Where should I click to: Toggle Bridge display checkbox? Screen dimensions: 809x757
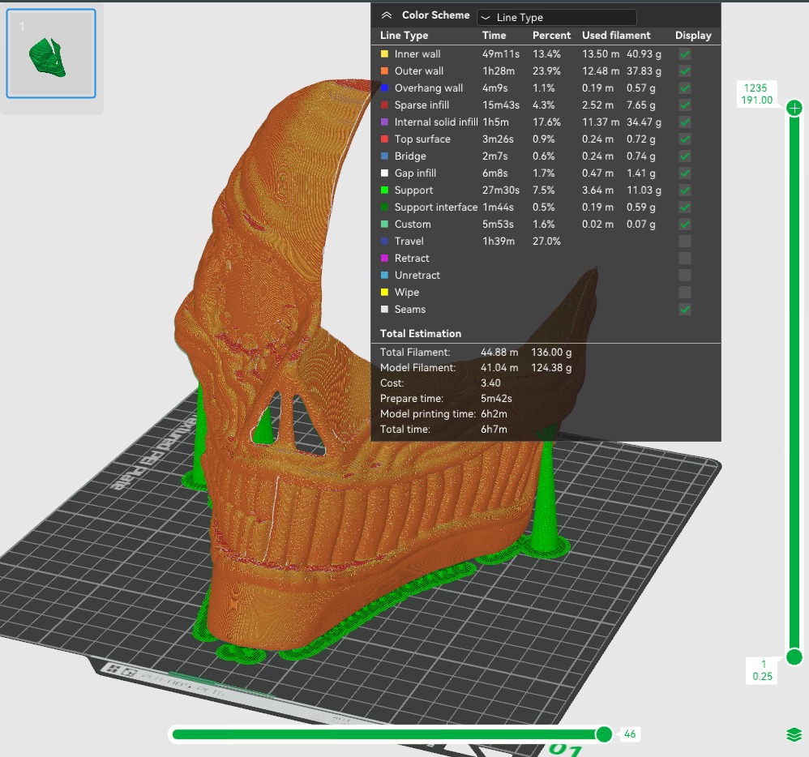(685, 156)
